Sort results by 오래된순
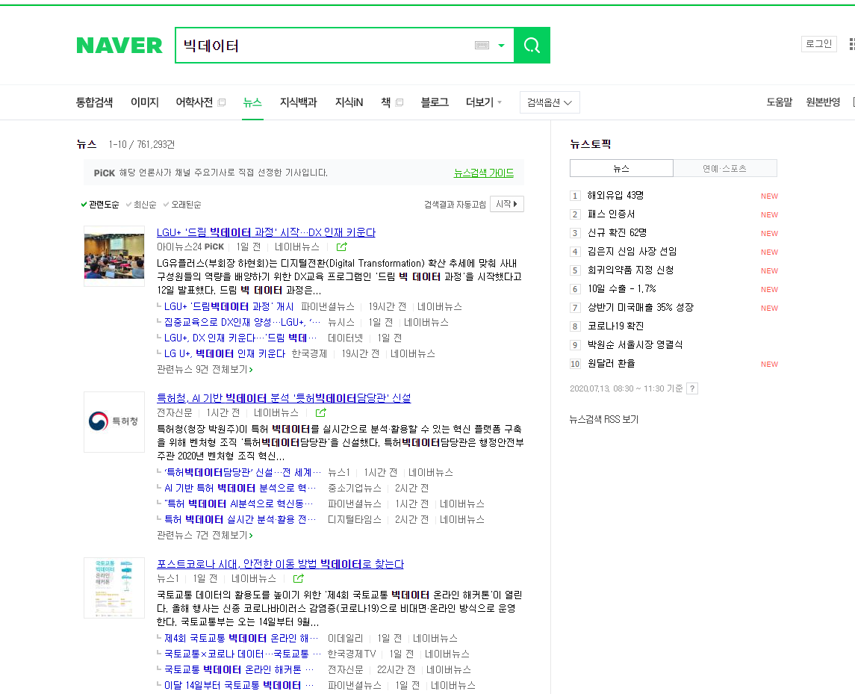This screenshot has height=694, width=855. pos(182,205)
